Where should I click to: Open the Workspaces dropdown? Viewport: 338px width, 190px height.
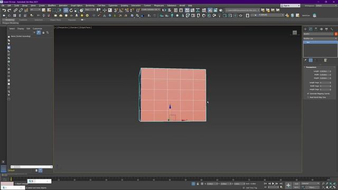tap(326, 6)
